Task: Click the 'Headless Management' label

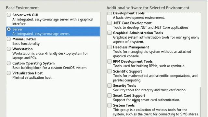Action: pyautogui.click(x=131, y=47)
